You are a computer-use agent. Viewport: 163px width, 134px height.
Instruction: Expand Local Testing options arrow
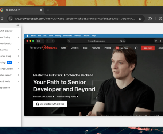[x=19, y=37]
